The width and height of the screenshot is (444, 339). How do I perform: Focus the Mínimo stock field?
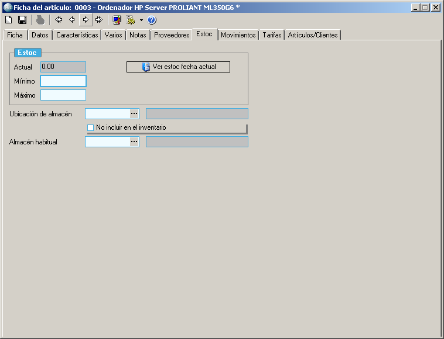pos(63,81)
